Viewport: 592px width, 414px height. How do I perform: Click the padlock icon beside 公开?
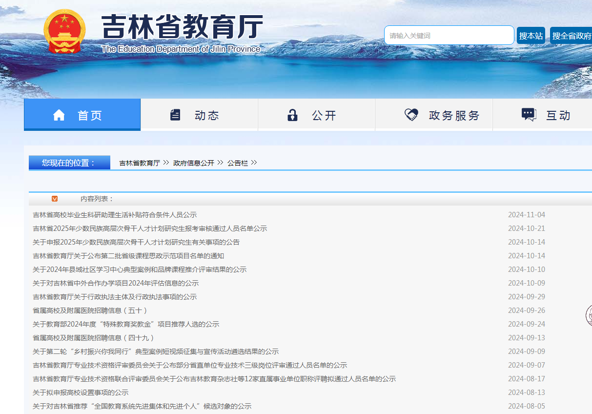click(292, 114)
